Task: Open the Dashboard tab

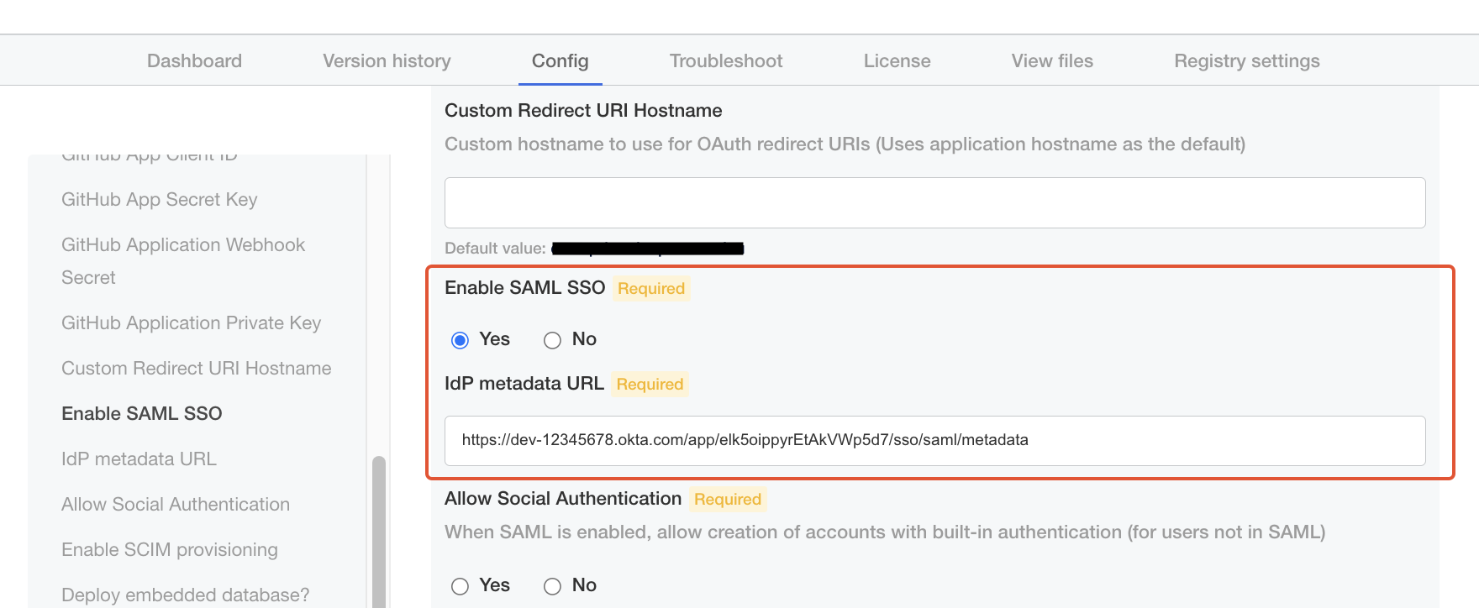Action: click(x=194, y=61)
